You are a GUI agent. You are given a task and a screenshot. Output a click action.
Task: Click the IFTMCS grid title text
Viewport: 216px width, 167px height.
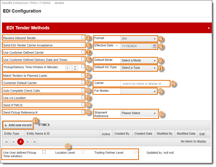click(44, 125)
